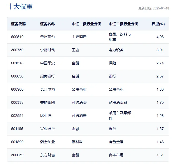The image size is (175, 166).
Task: Click the 证券代码 column header
Action: click(x=18, y=24)
